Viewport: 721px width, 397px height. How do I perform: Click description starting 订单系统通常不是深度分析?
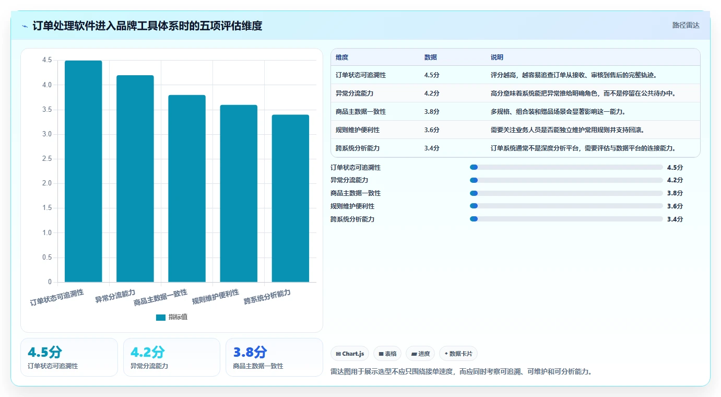coord(583,148)
